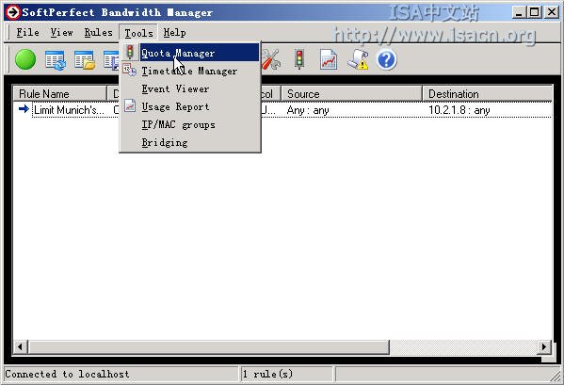Open the event log warning scroll icon
The height and width of the screenshot is (385, 564).
[358, 59]
